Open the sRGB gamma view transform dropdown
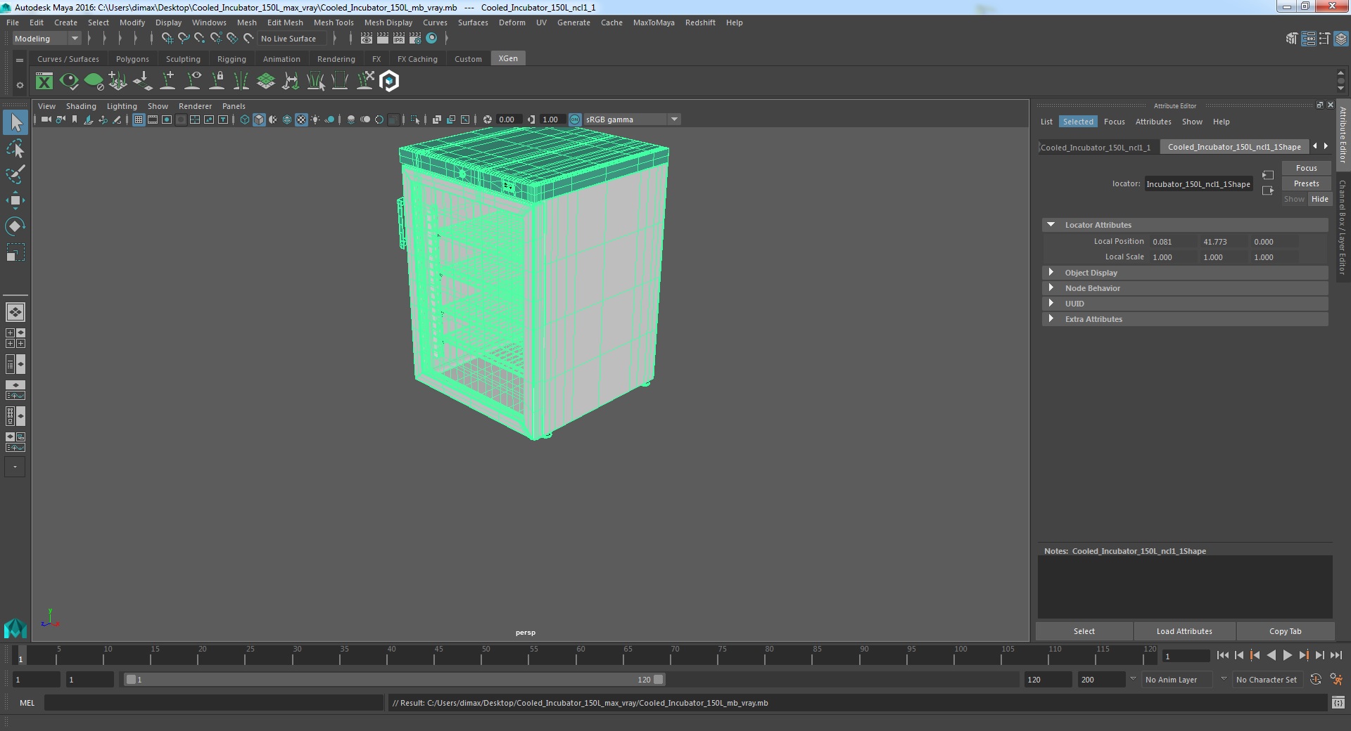 631,119
